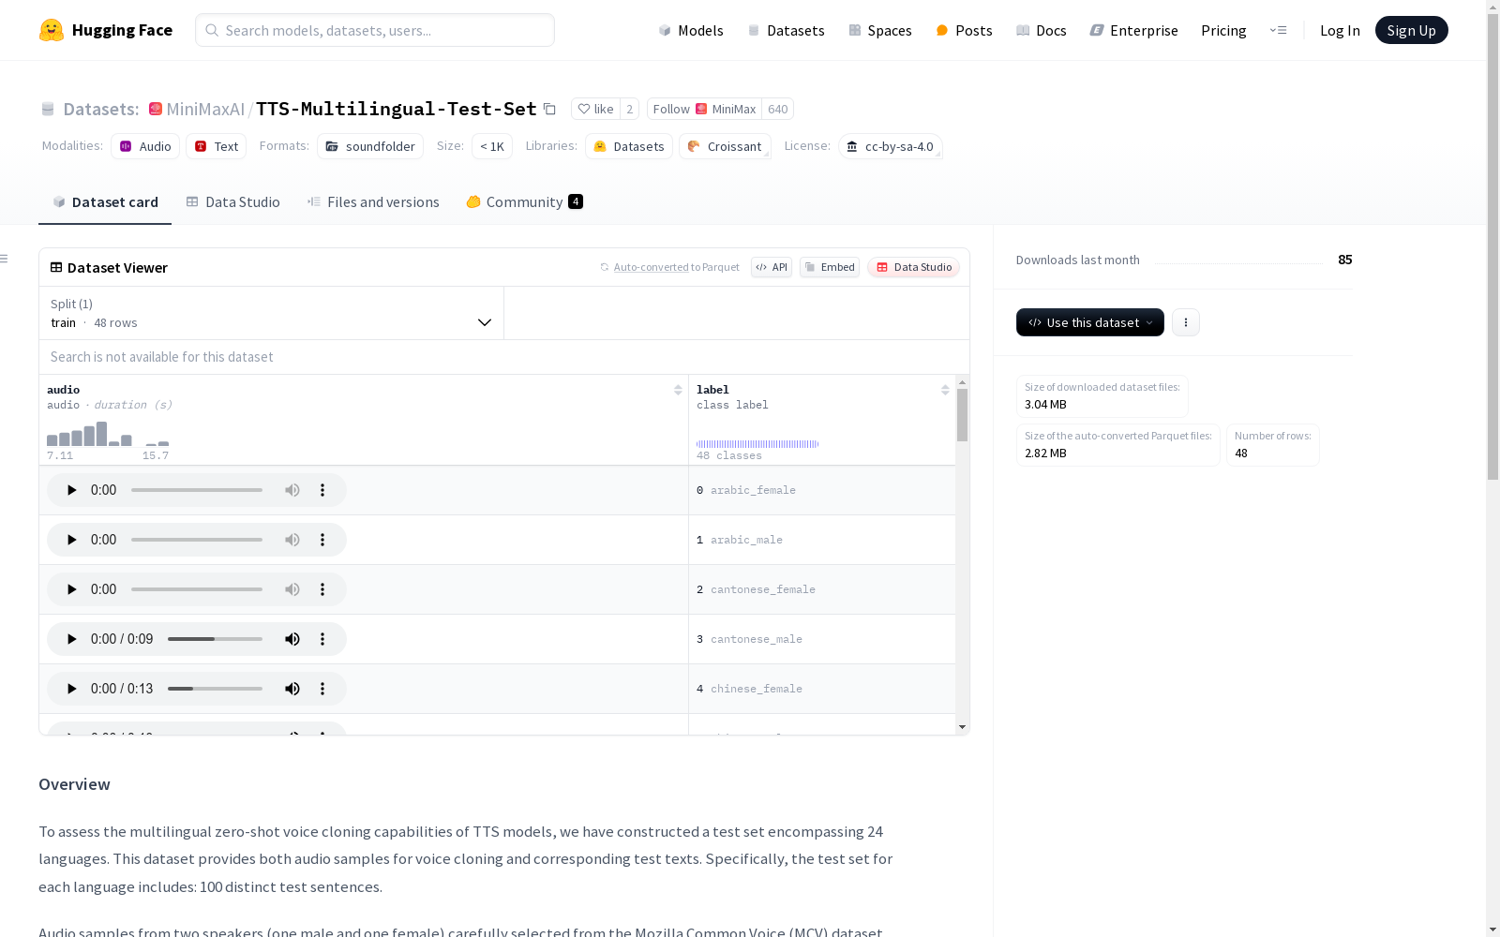The height and width of the screenshot is (937, 1500).
Task: Select the Datasets library tag
Action: [629, 146]
